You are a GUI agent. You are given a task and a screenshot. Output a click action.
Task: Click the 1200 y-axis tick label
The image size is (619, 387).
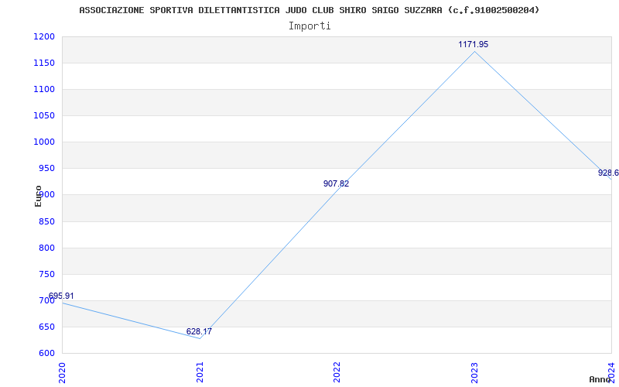[x=44, y=37]
